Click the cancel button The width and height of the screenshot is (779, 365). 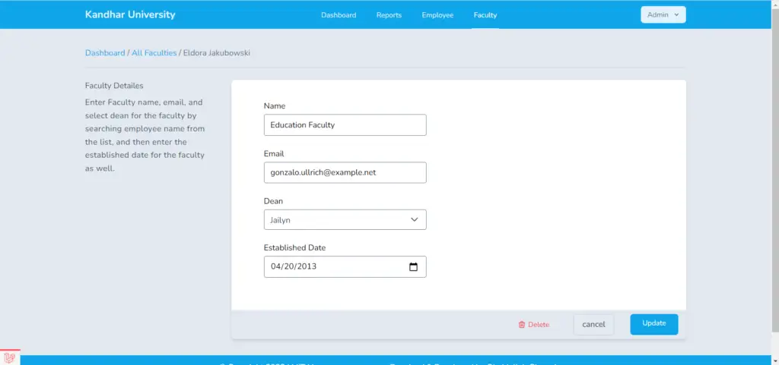(x=593, y=325)
